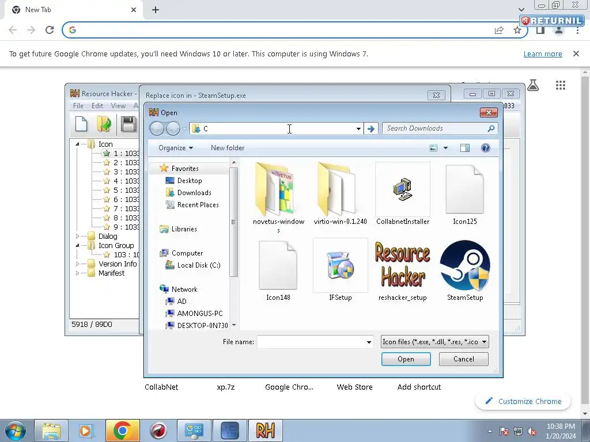Collapse the Icon tree node

pos(77,144)
